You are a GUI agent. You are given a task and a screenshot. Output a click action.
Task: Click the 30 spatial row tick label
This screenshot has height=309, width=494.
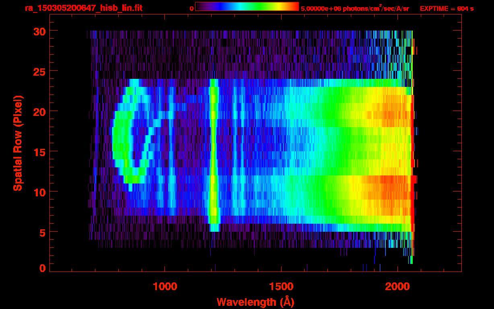point(39,31)
